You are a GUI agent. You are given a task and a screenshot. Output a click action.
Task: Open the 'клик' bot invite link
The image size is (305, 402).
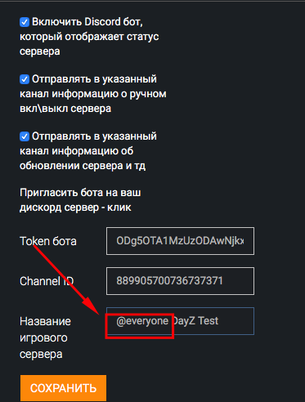[119, 208]
